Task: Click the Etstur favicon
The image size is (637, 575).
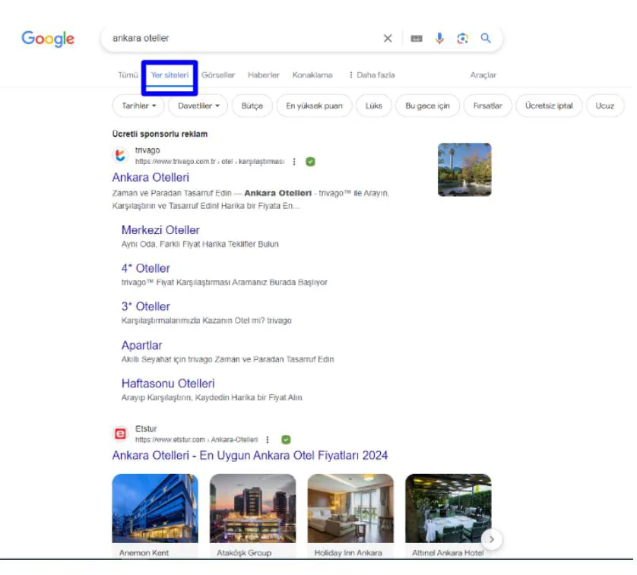Action: coord(120,434)
